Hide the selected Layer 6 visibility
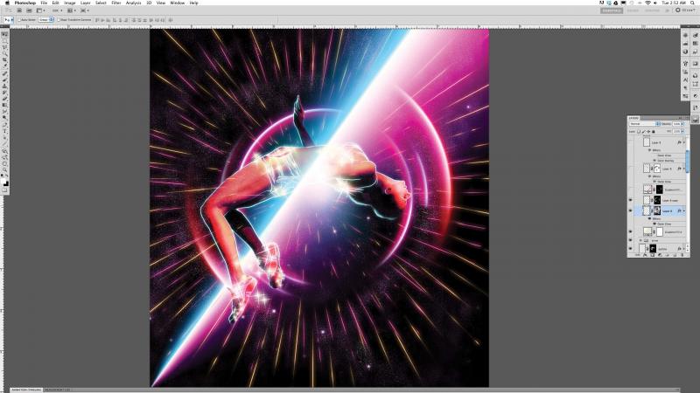Viewport: 700px width, 393px height. tap(631, 210)
